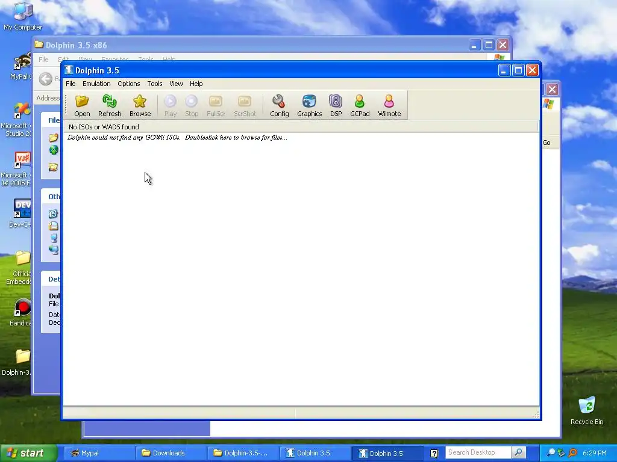The width and height of the screenshot is (617, 462).
Task: Click the greyed Stop toolbar button
Action: tap(191, 105)
